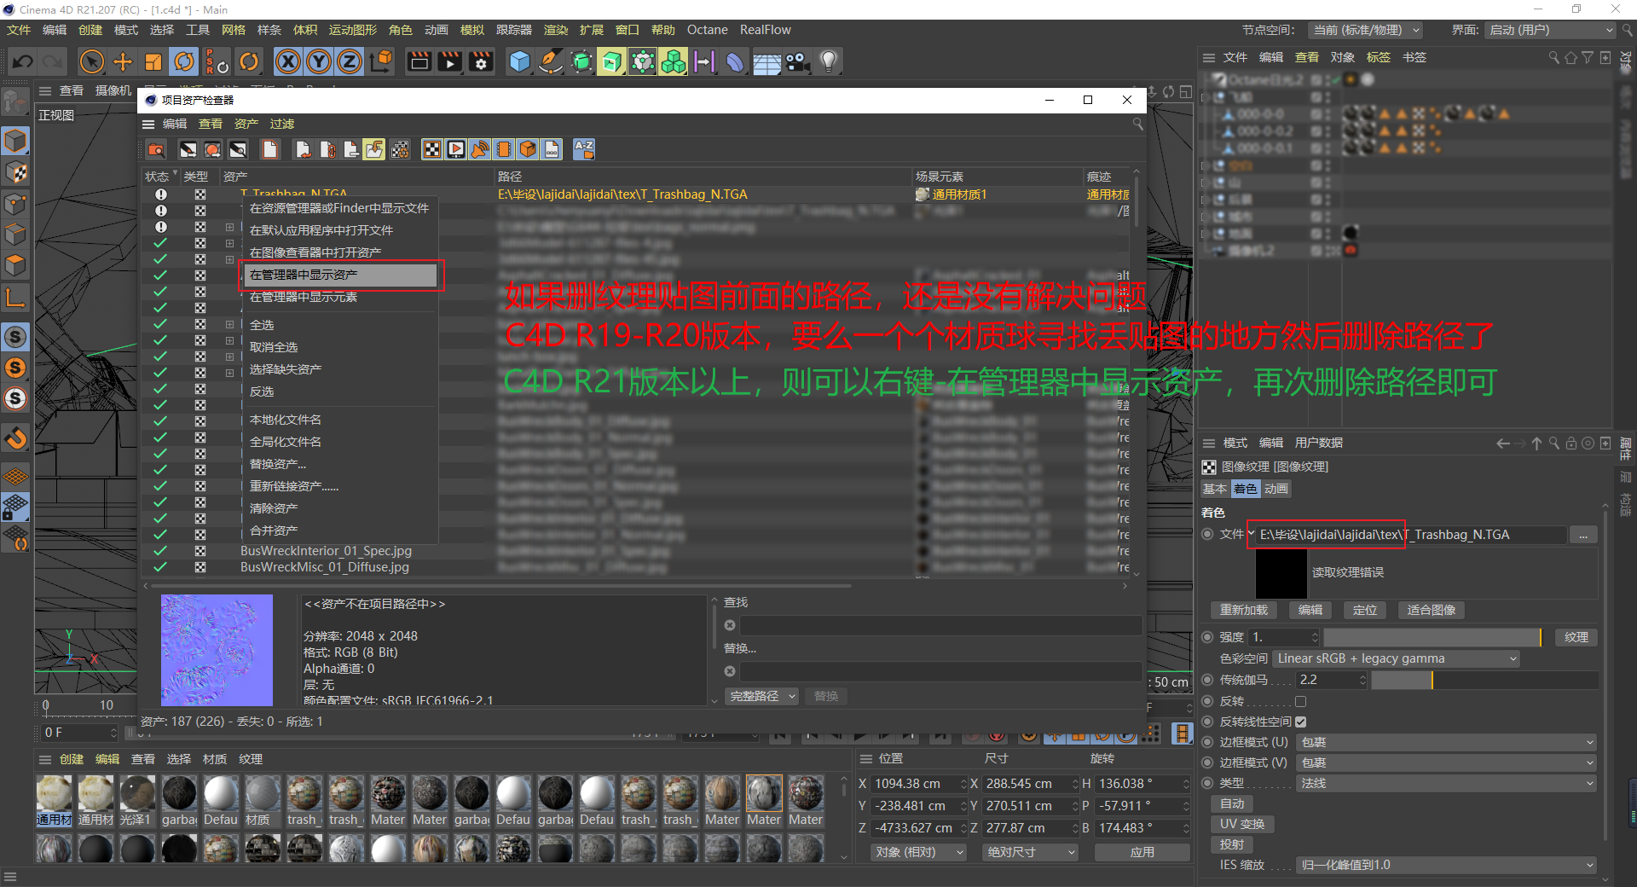Click the camera-magnifier icon in Asset Inspector
This screenshot has height=887, width=1637.
click(x=156, y=150)
